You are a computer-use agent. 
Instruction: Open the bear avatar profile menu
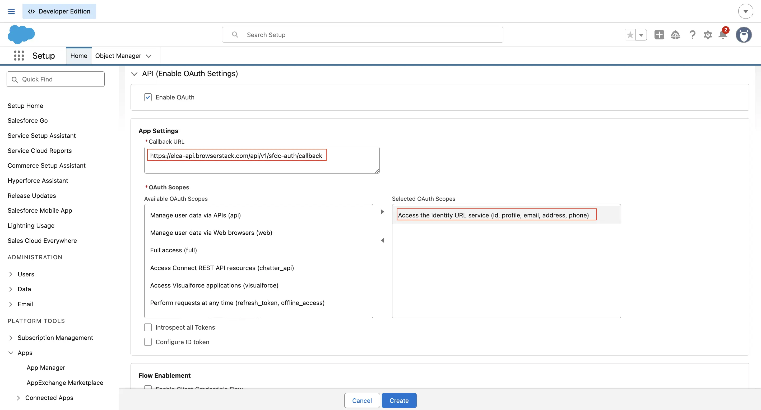[x=744, y=35]
